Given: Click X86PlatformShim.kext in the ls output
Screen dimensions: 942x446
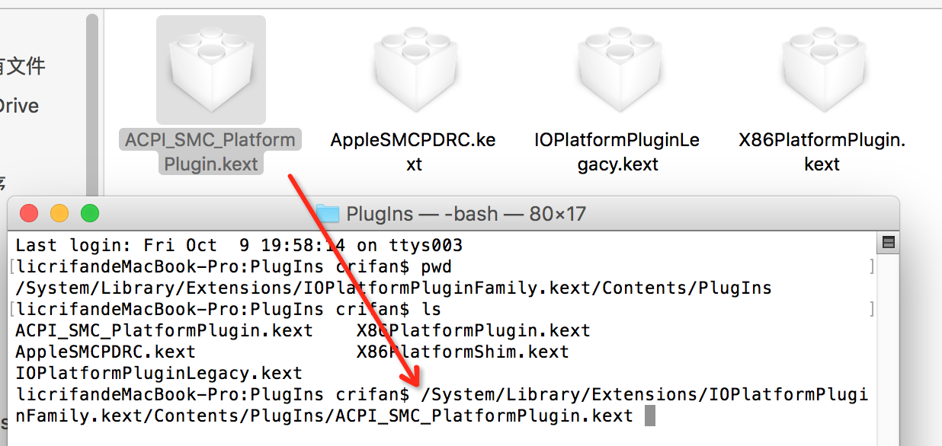Looking at the screenshot, I should click(x=463, y=352).
